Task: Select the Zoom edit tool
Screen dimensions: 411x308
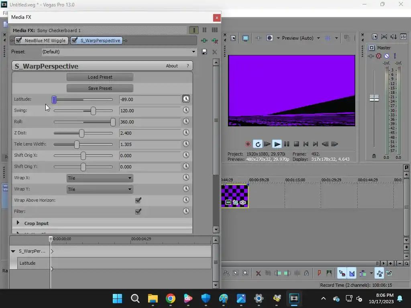Action: pos(245,273)
